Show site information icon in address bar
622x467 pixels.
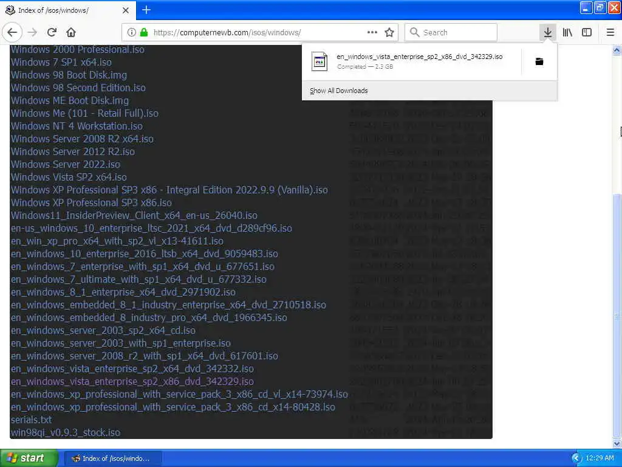[x=132, y=32]
